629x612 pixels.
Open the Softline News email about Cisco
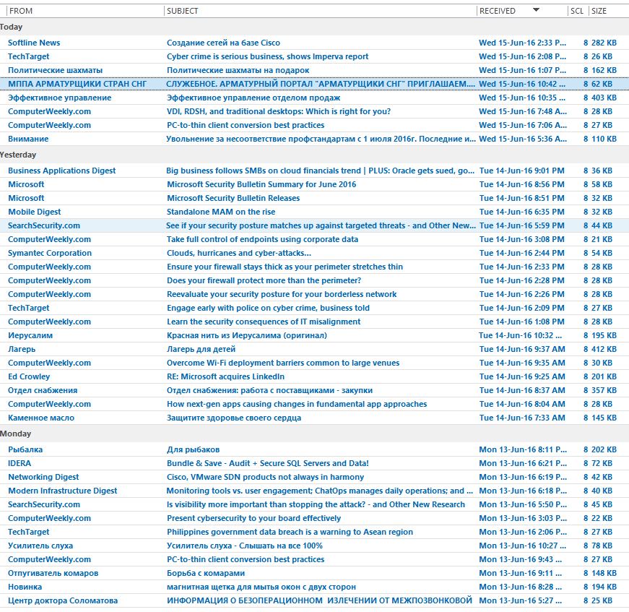coord(315,43)
